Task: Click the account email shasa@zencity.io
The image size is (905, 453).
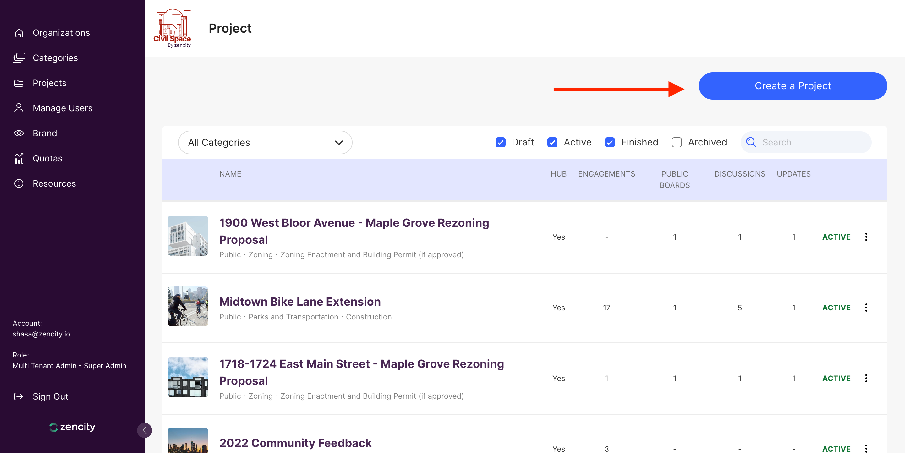Action: tap(41, 334)
